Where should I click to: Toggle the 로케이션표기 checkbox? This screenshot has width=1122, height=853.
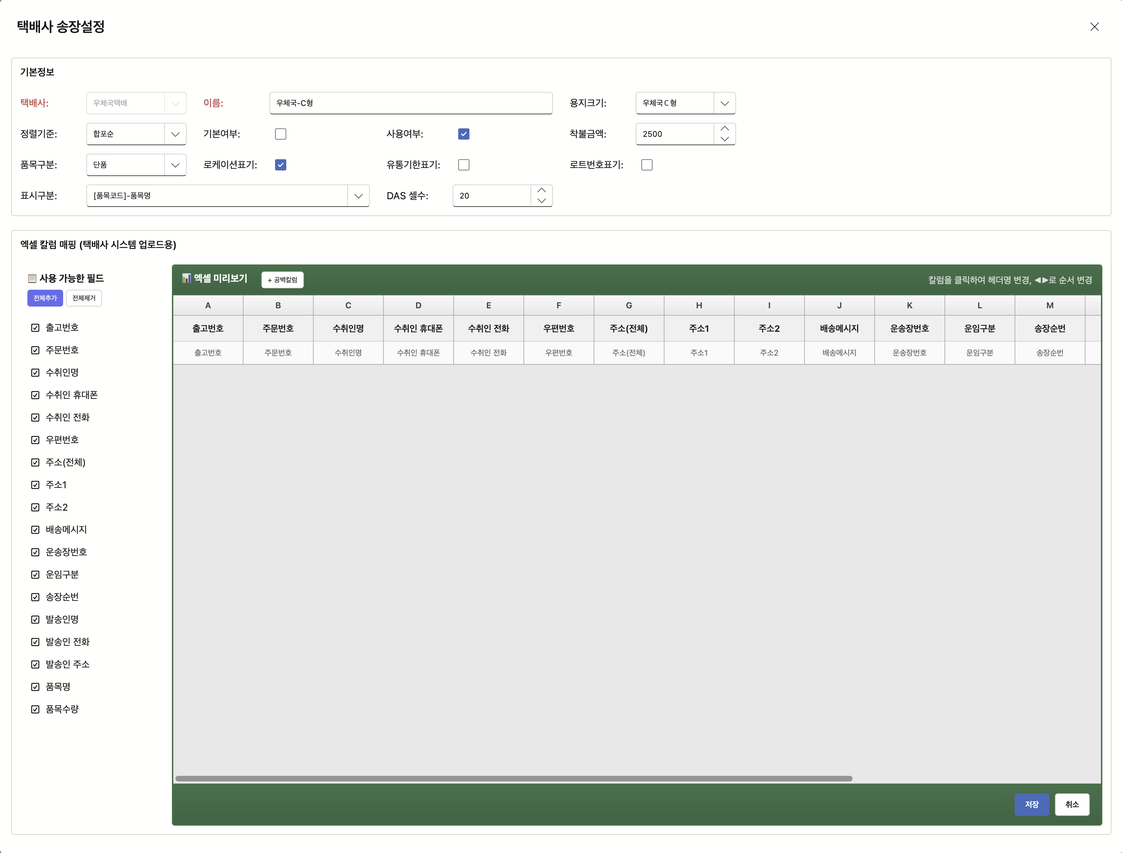[280, 165]
